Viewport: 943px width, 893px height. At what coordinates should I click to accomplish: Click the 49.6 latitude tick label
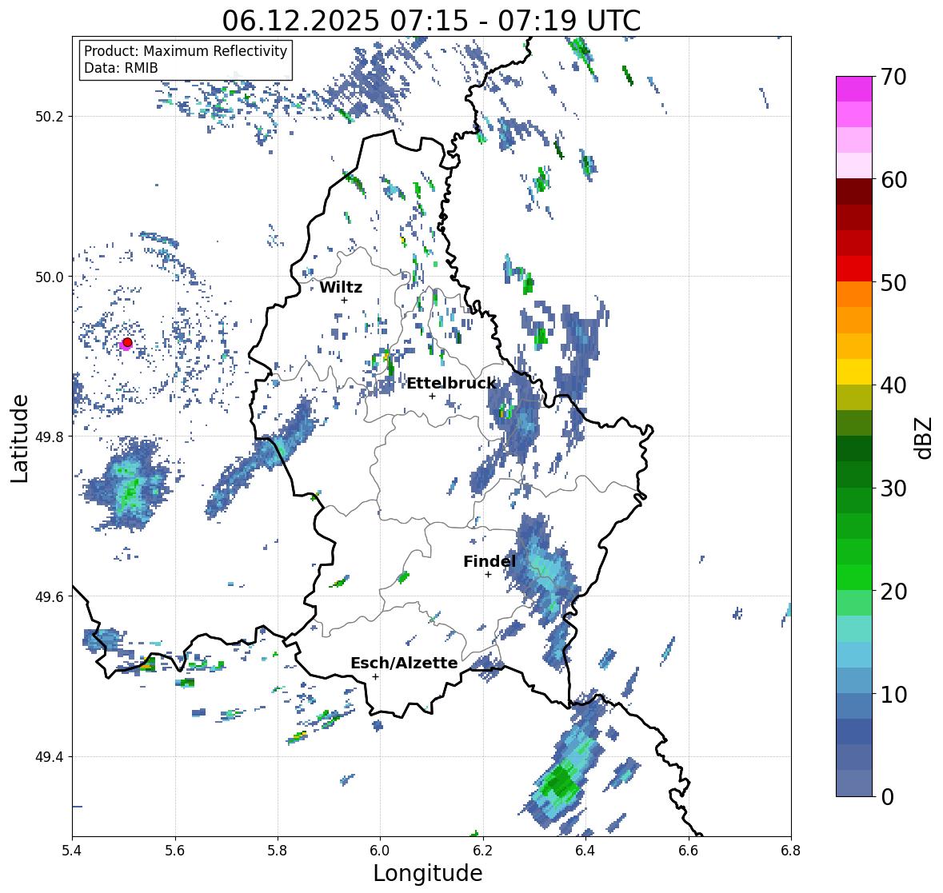[50, 596]
